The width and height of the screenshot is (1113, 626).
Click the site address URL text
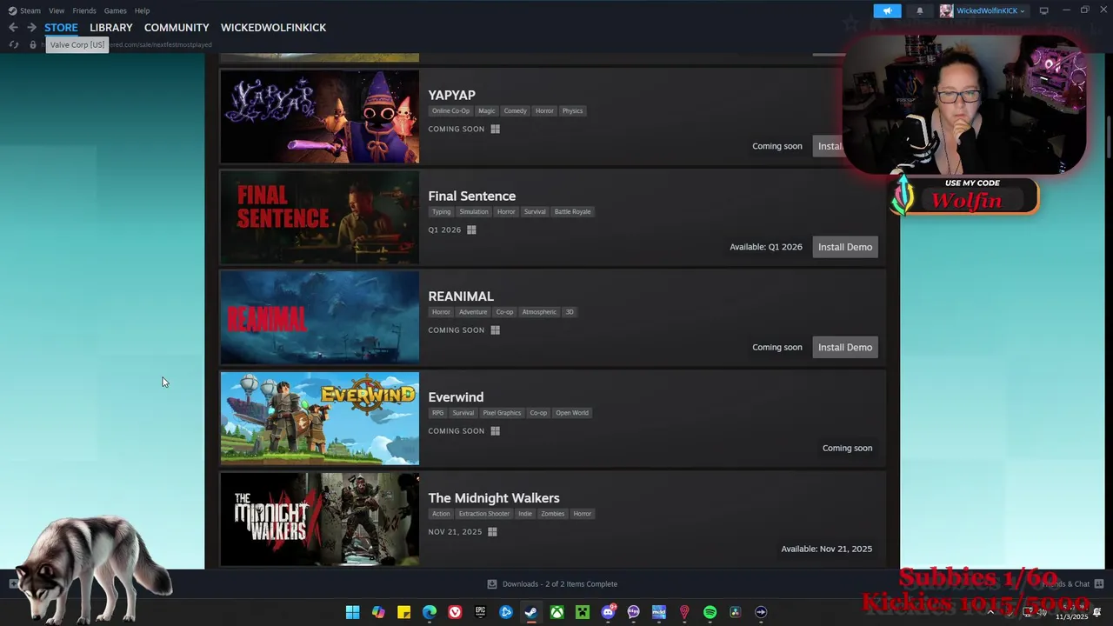(x=128, y=44)
